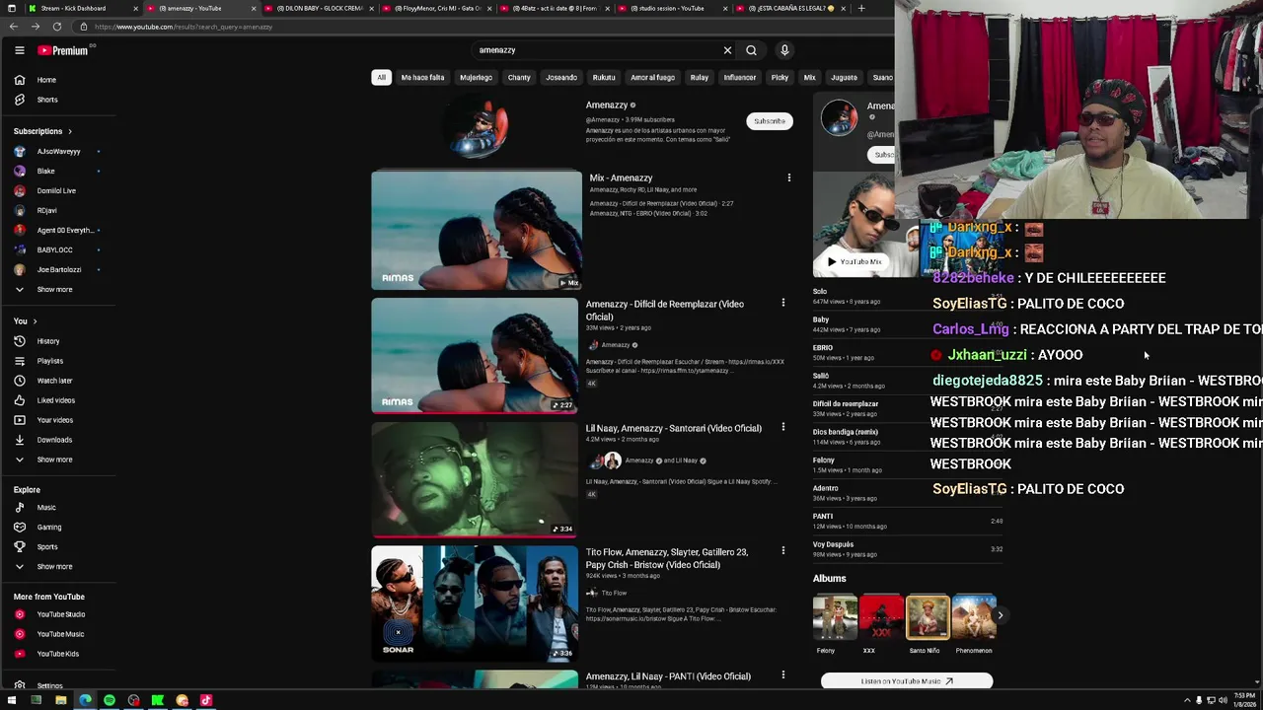This screenshot has height=710, width=1263.
Task: Click the Mix - Amenazzy thumbnail
Action: (x=477, y=231)
